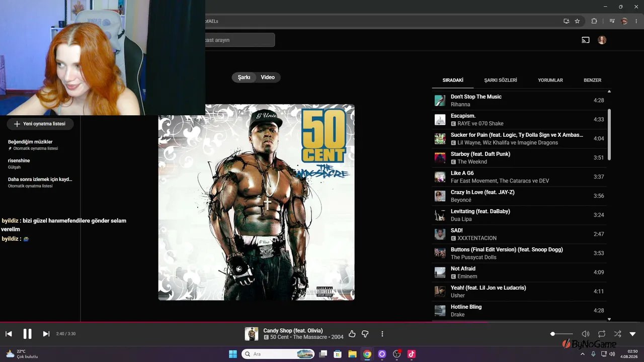Collapse the player page with the down arrow
Screen dimensions: 644x362
tap(633, 334)
